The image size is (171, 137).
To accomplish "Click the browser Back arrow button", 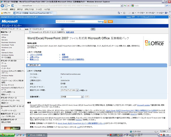I will click(2, 6).
